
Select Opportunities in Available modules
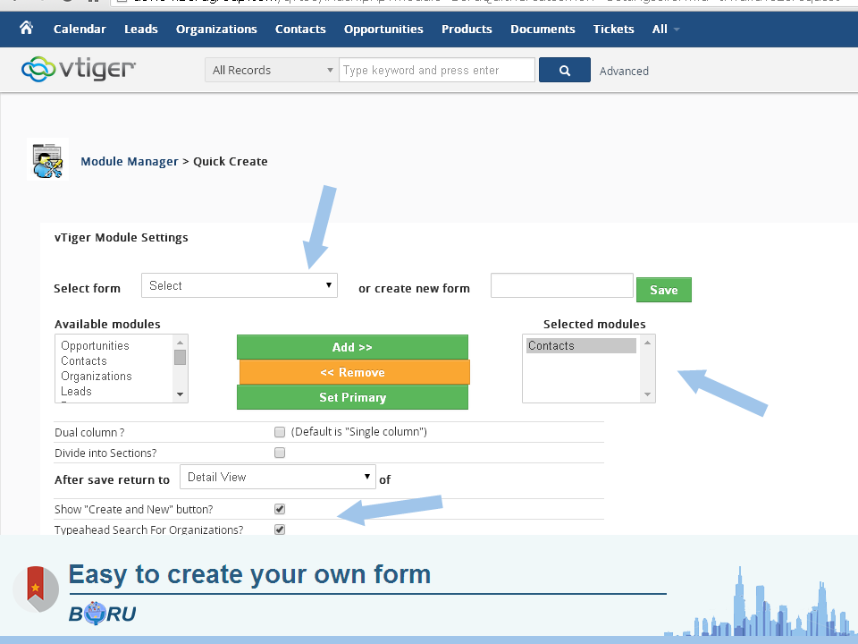pyautogui.click(x=96, y=345)
